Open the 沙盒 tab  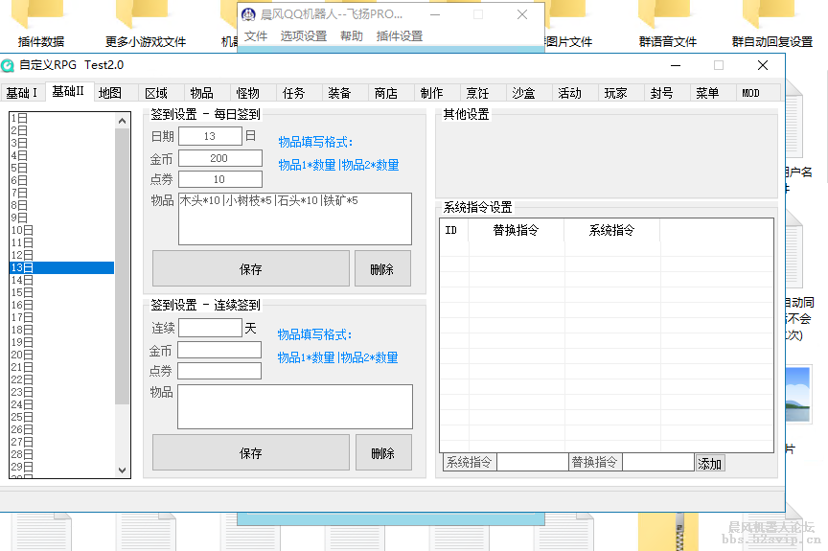(529, 93)
